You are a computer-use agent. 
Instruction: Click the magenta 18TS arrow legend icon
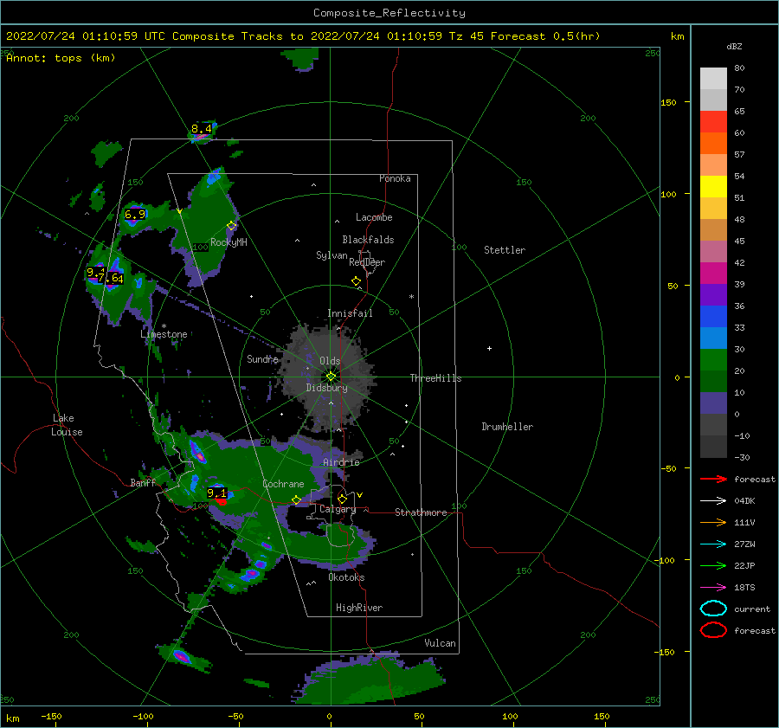(713, 588)
